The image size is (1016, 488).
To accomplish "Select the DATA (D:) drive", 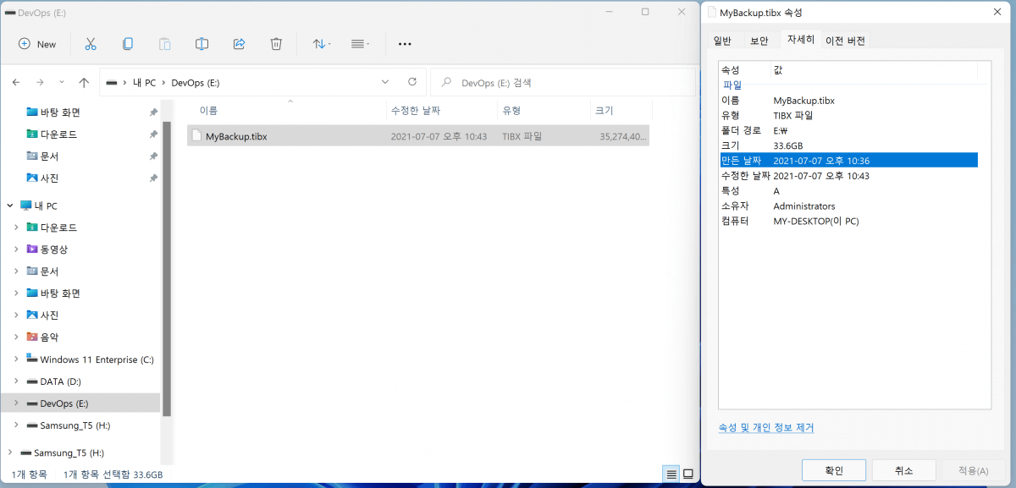I will [60, 381].
